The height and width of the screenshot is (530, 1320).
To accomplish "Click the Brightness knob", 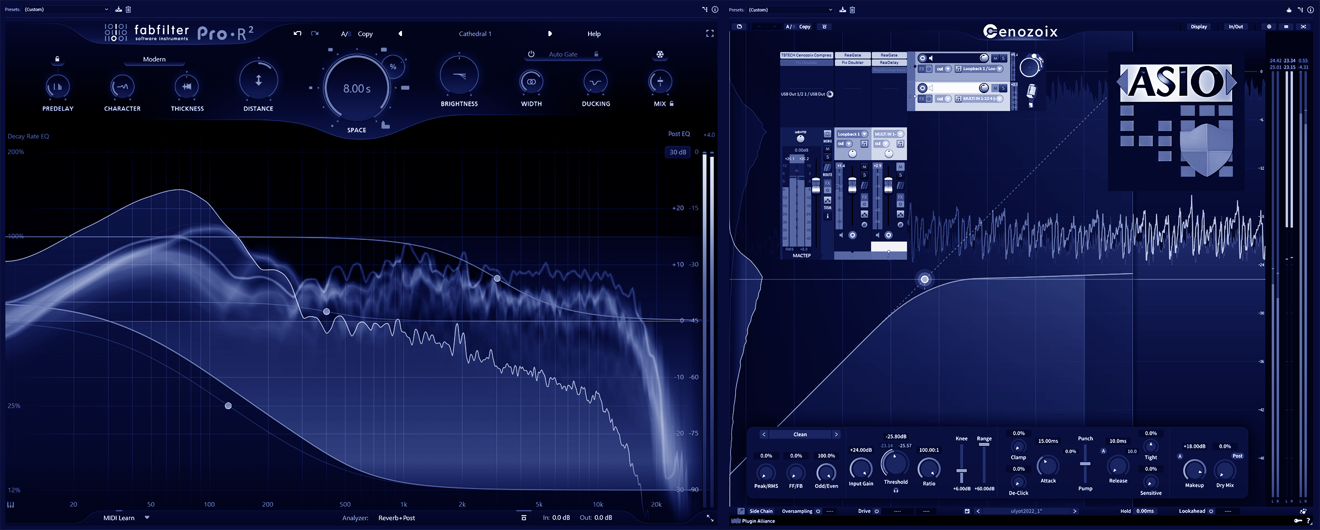I will [459, 76].
